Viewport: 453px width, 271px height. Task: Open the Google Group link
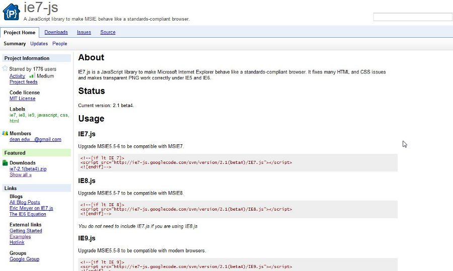[x=24, y=259]
